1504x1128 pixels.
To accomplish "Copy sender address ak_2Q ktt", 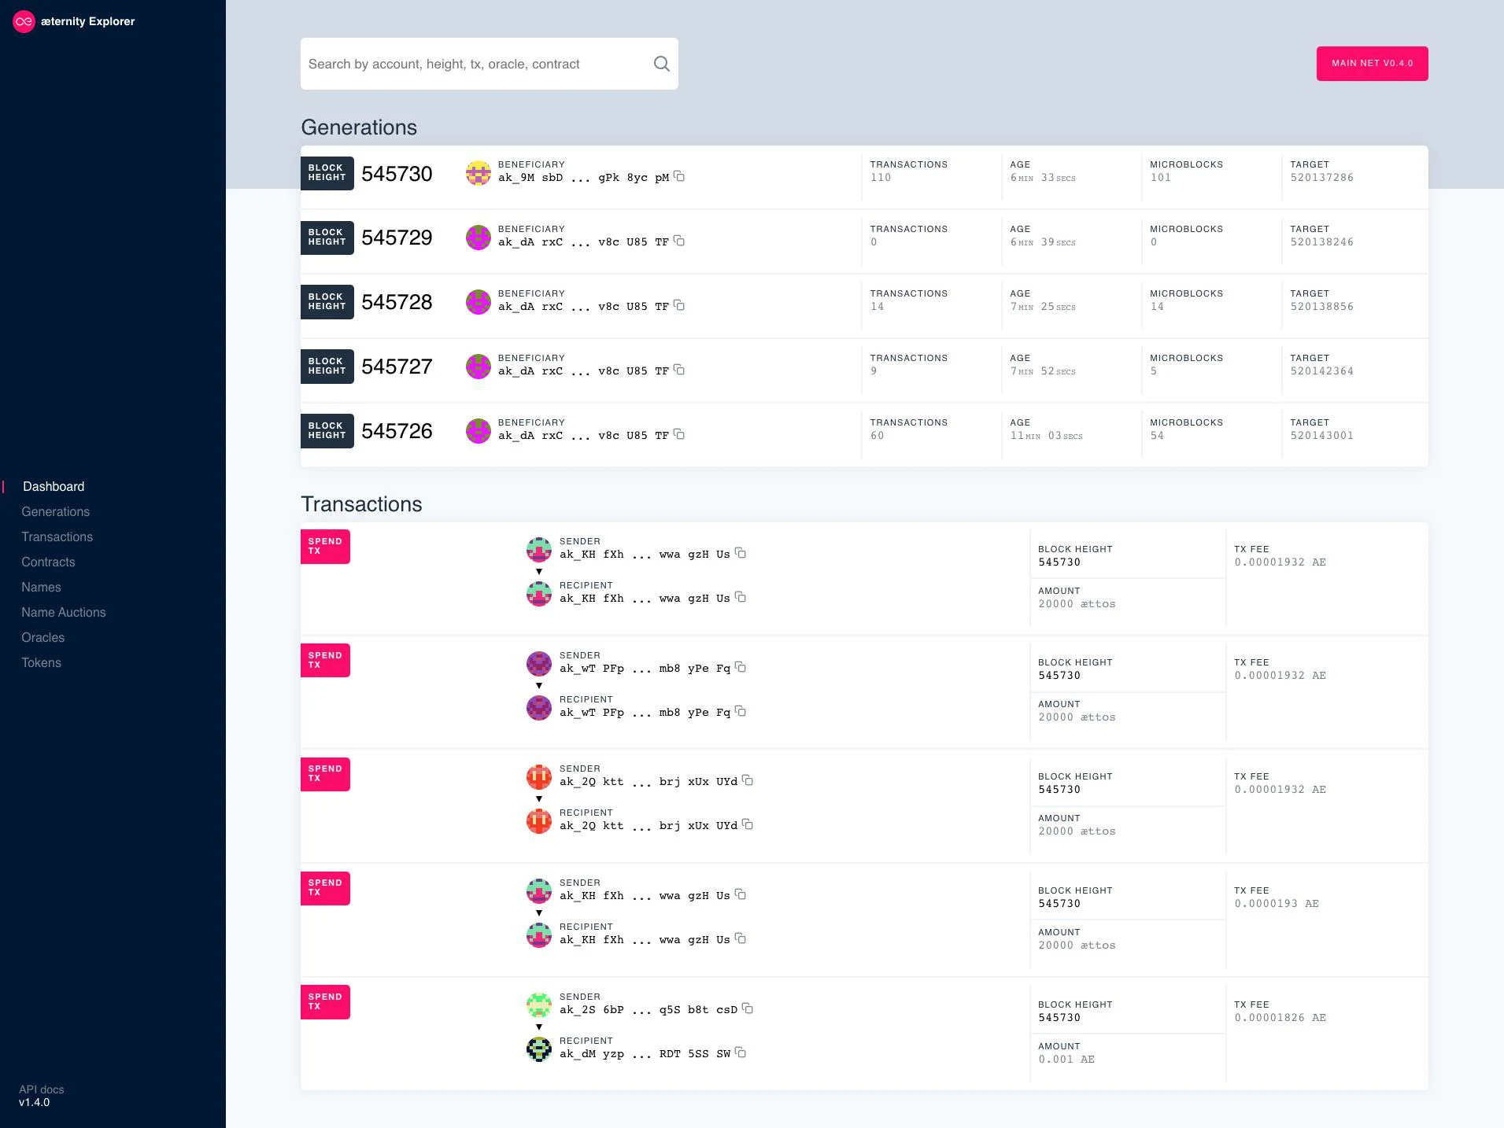I will point(748,780).
